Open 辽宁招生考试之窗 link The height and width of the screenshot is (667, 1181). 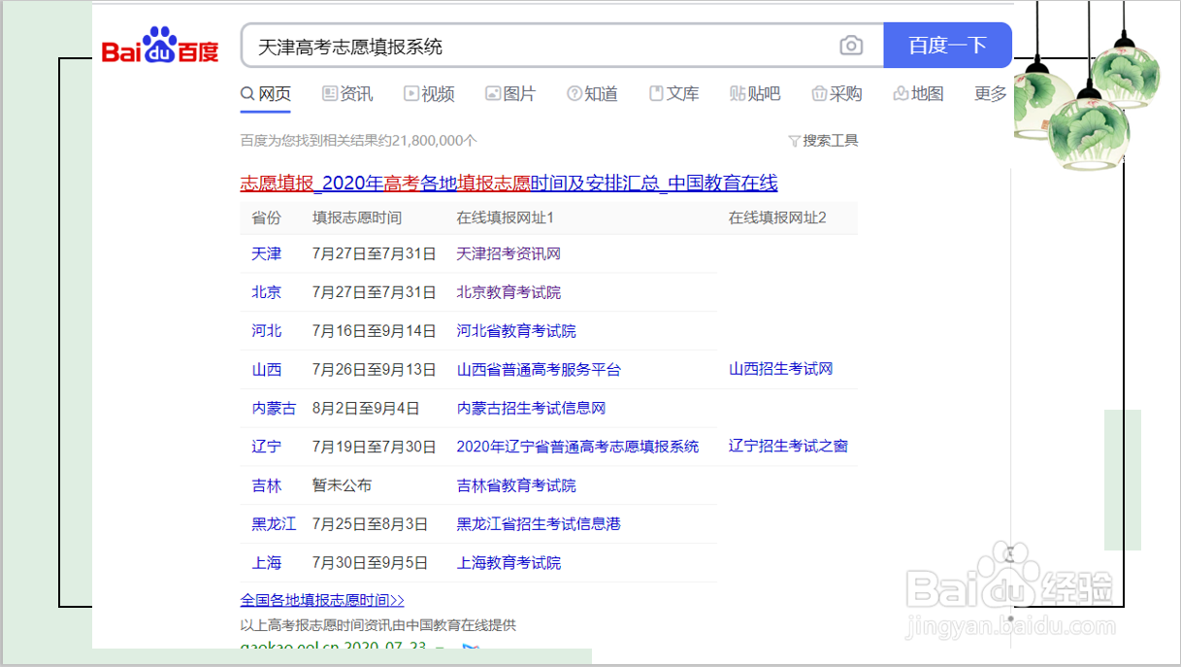[788, 447]
